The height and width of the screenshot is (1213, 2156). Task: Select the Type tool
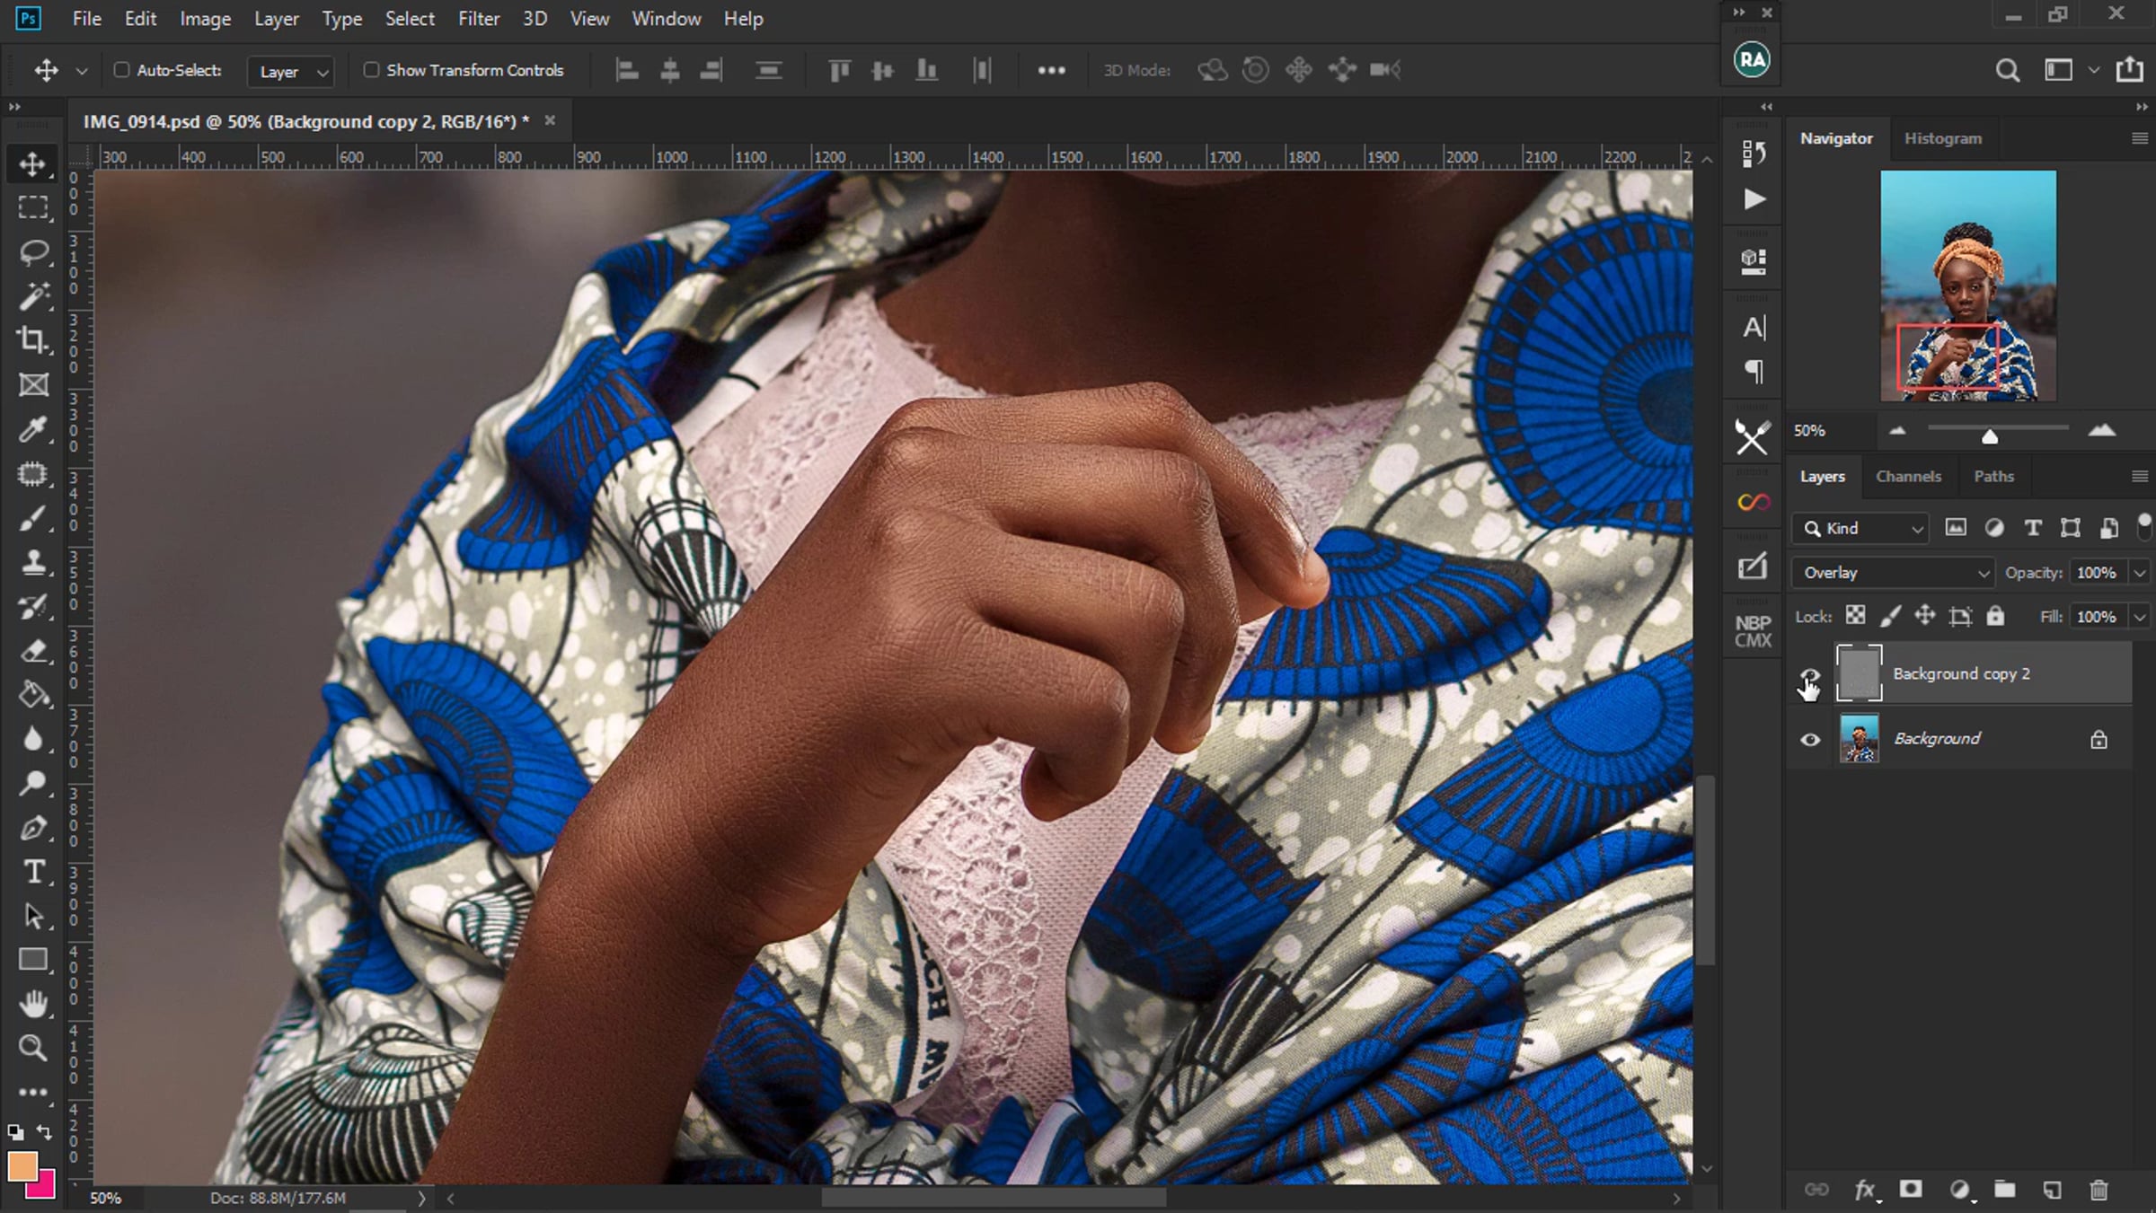tap(33, 872)
